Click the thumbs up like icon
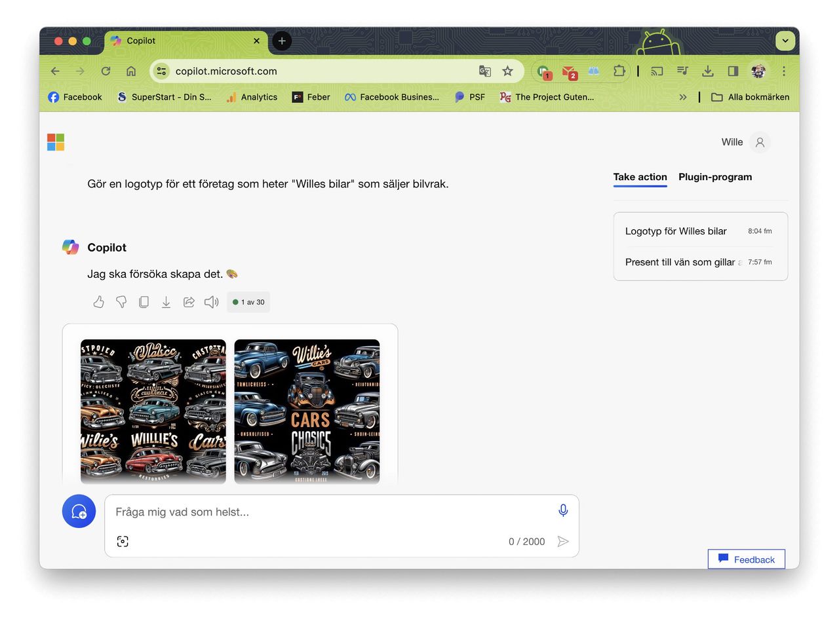 [98, 302]
